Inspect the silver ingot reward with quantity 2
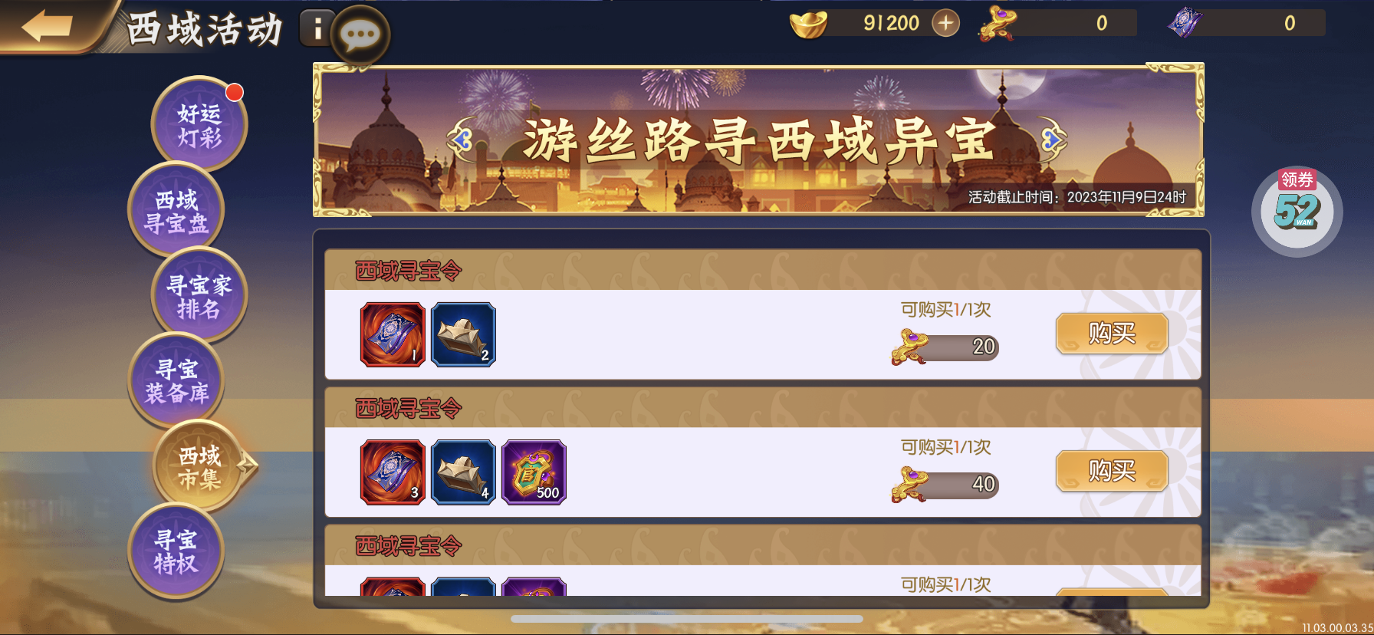The image size is (1374, 635). point(463,334)
